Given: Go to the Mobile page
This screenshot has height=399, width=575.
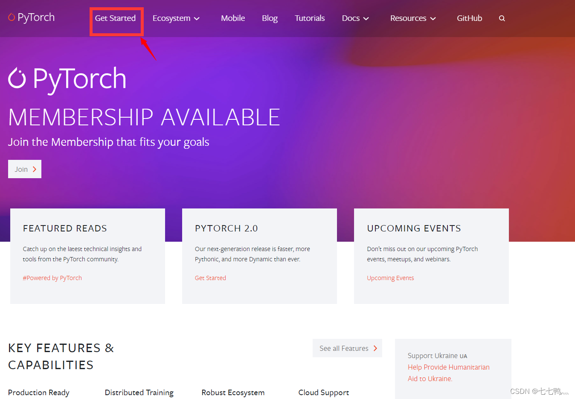Looking at the screenshot, I should pos(233,18).
